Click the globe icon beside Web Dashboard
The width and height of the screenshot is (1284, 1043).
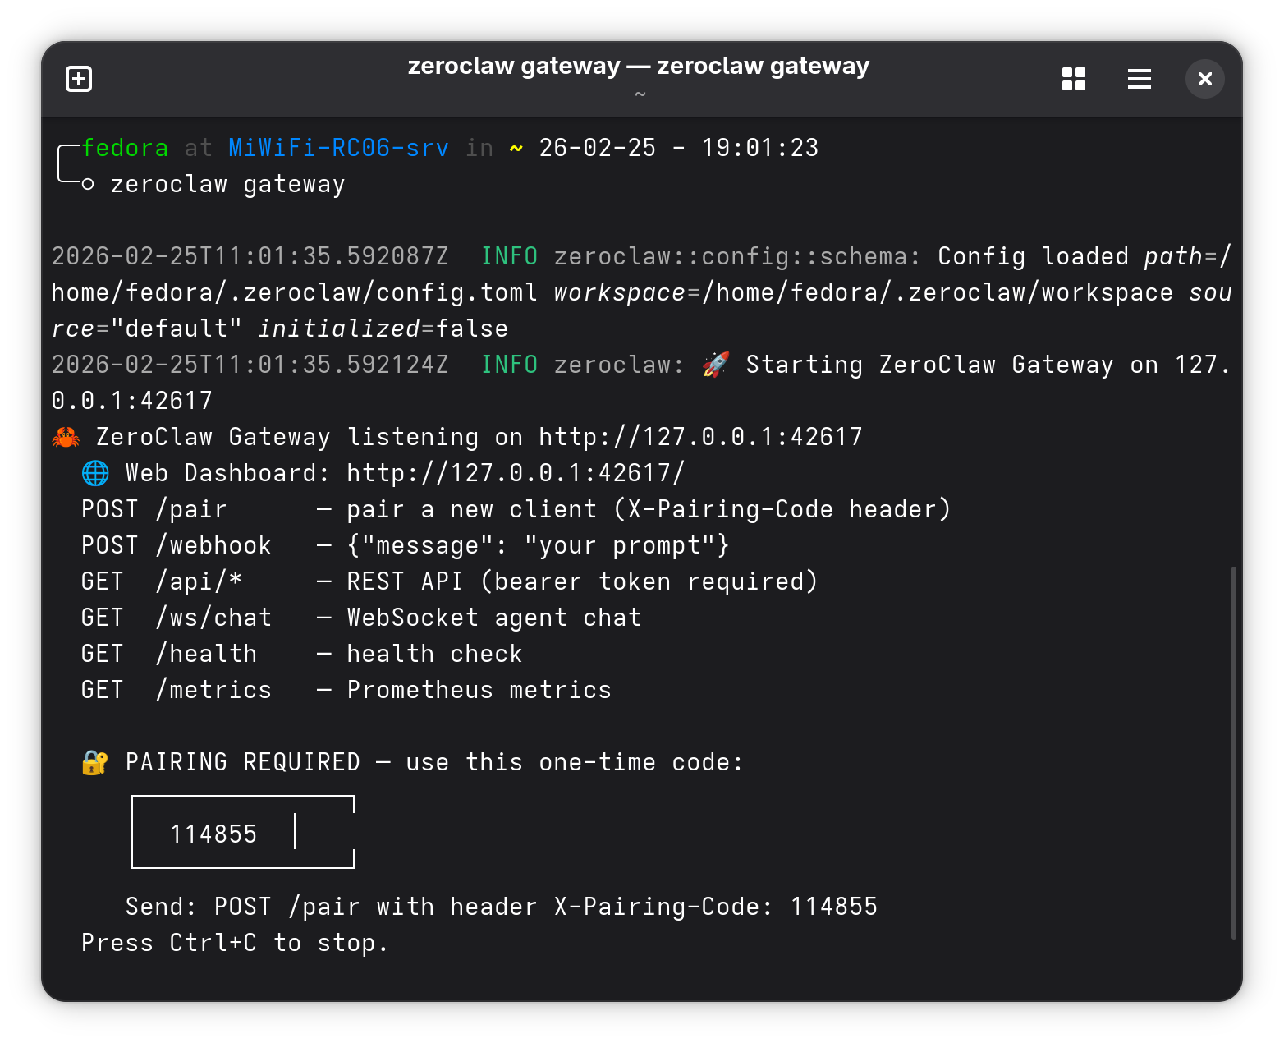click(x=95, y=473)
